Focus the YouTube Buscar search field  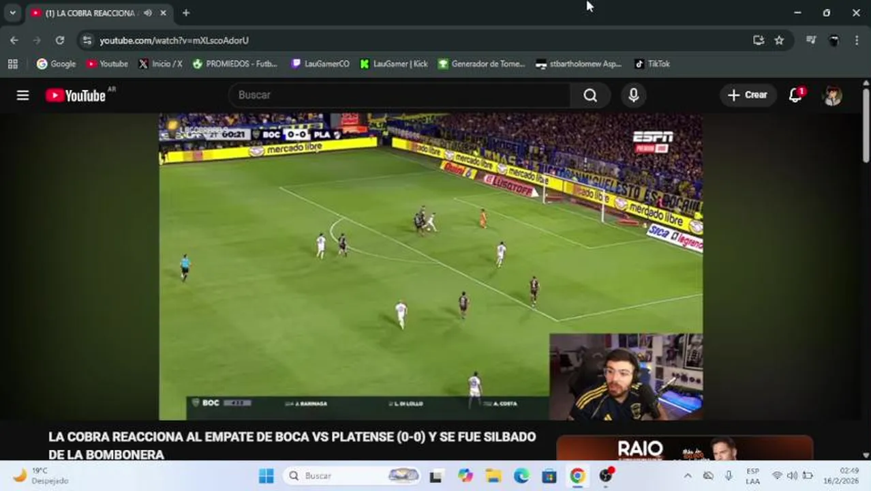tap(400, 95)
